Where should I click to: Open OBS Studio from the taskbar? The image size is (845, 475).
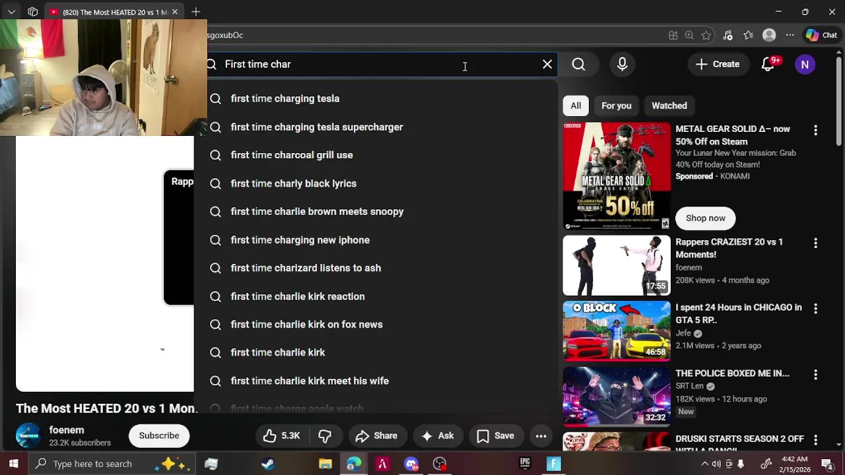pos(440,464)
